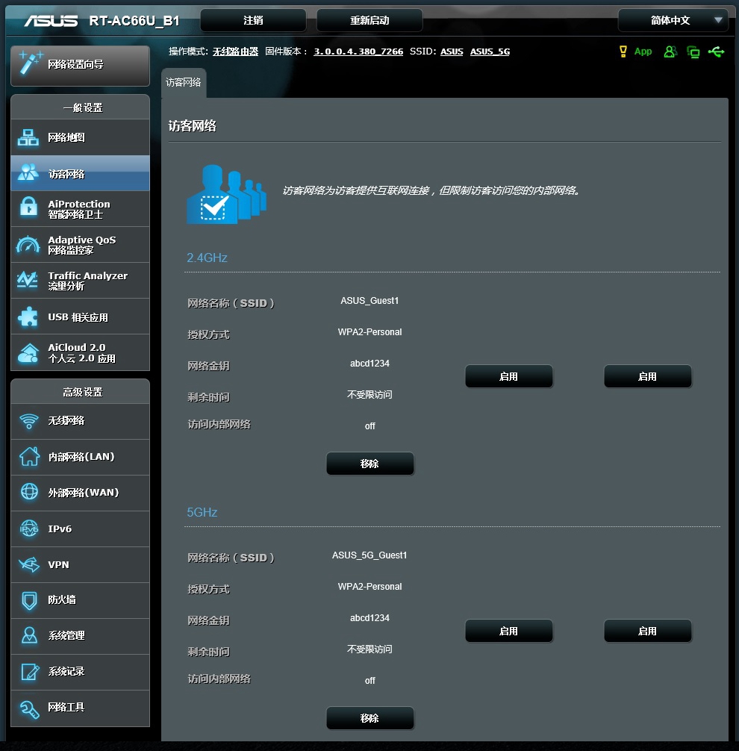The height and width of the screenshot is (751, 739).
Task: Open Traffic Analyzer chart icon
Action: tap(28, 281)
